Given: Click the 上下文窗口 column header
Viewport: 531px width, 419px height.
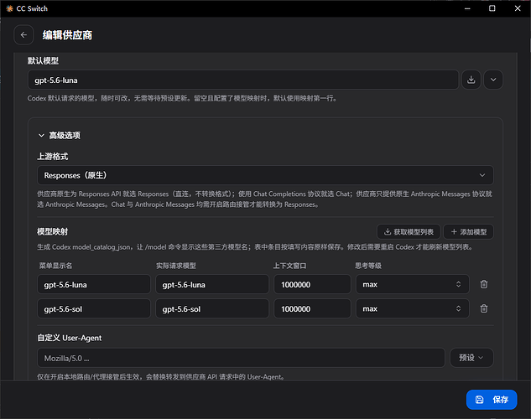Looking at the screenshot, I should [290, 266].
